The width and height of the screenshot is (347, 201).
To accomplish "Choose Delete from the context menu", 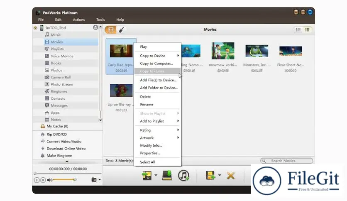I will pos(158,97).
